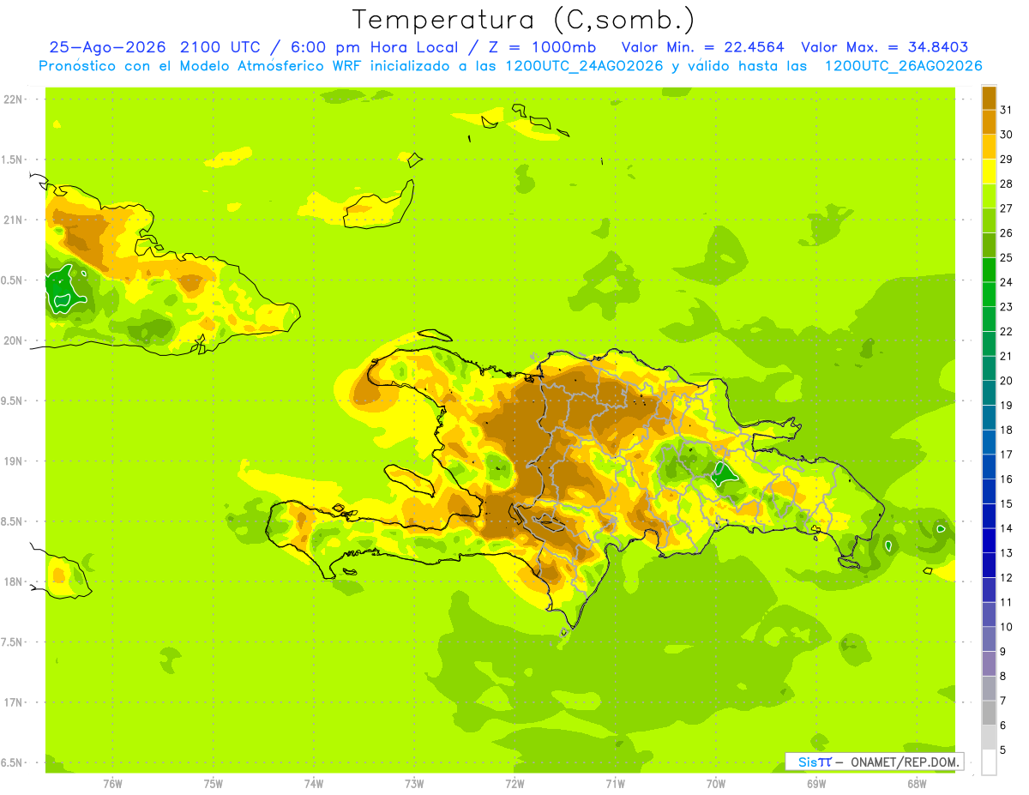Screen dimensions: 1029x795
Task: Click the legend value 15
Action: click(x=1007, y=504)
